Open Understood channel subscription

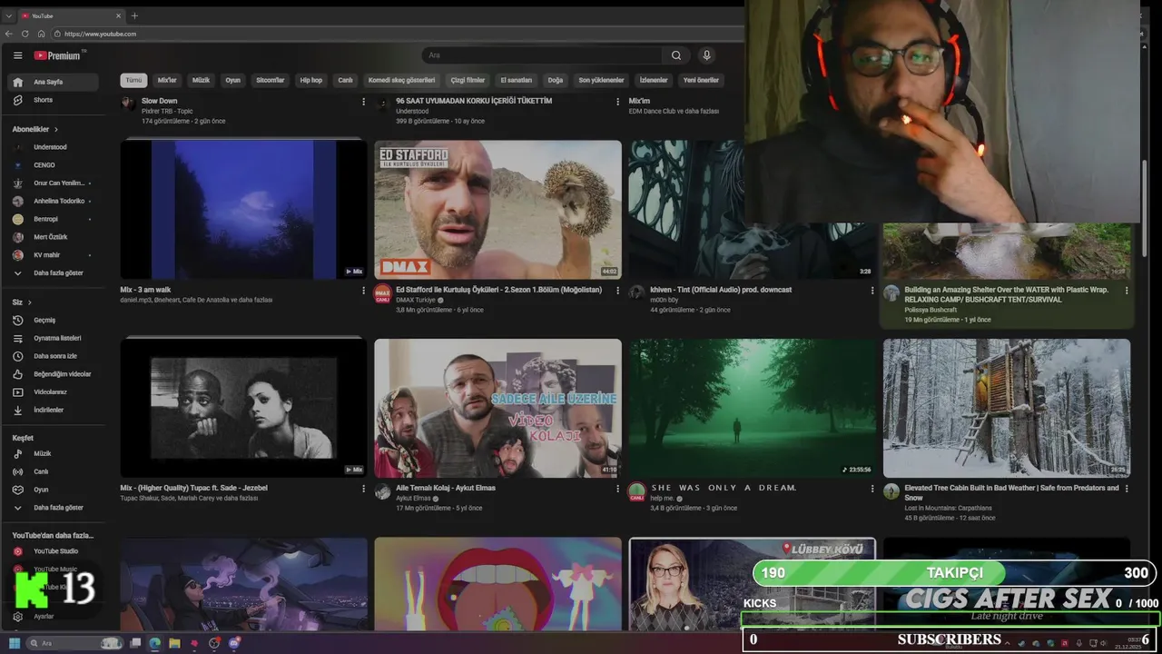pos(51,147)
